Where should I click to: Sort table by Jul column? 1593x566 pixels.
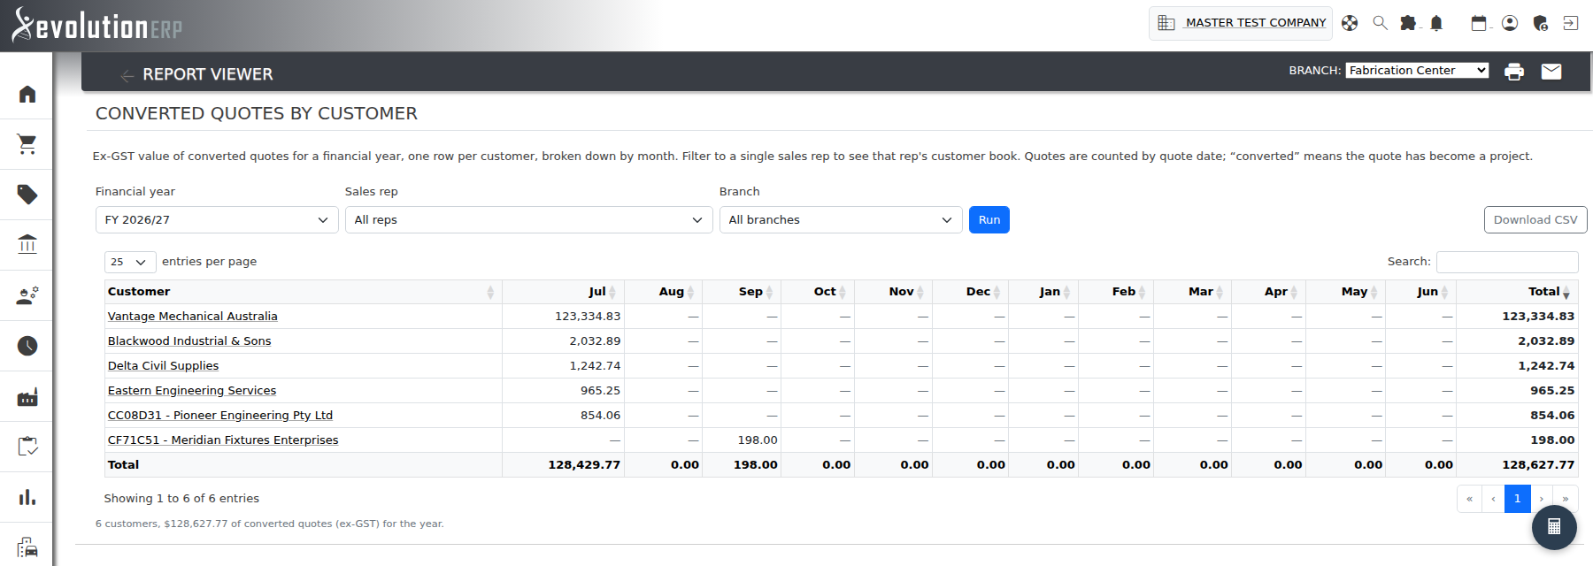pyautogui.click(x=563, y=292)
